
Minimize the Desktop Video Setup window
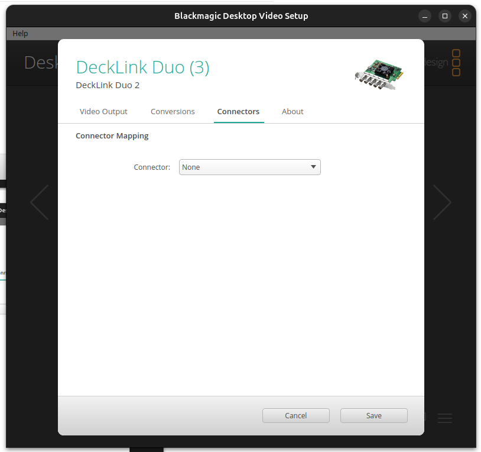(x=425, y=16)
